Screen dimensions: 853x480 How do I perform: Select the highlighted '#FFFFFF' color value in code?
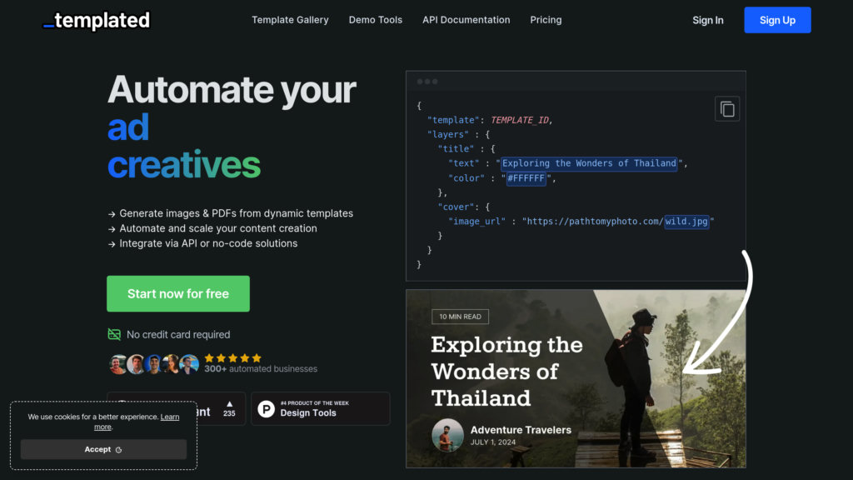526,178
